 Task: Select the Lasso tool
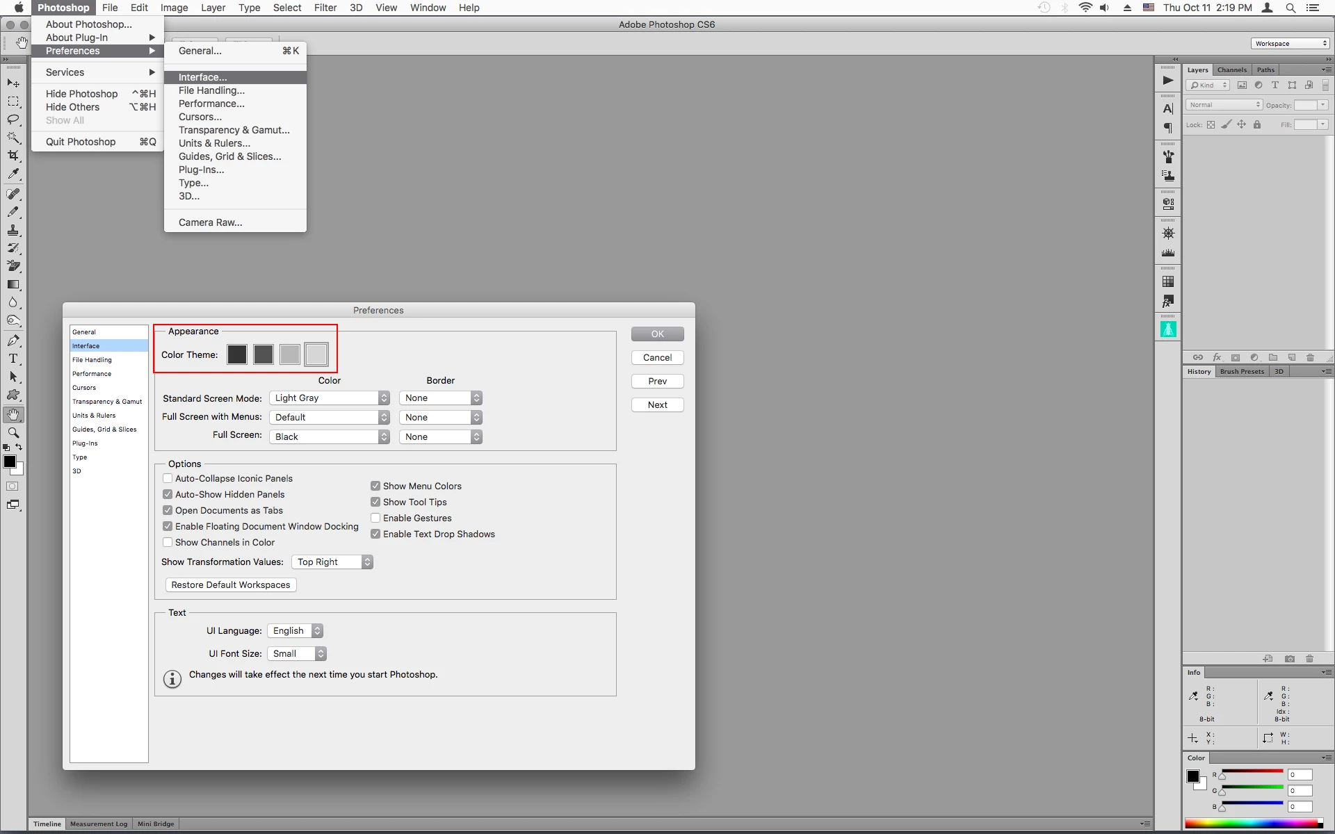click(13, 120)
